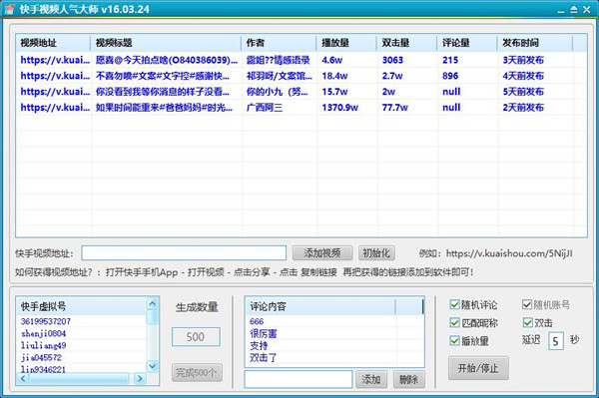599x398 pixels.
Task: Click the 添加 comment button
Action: (x=371, y=379)
